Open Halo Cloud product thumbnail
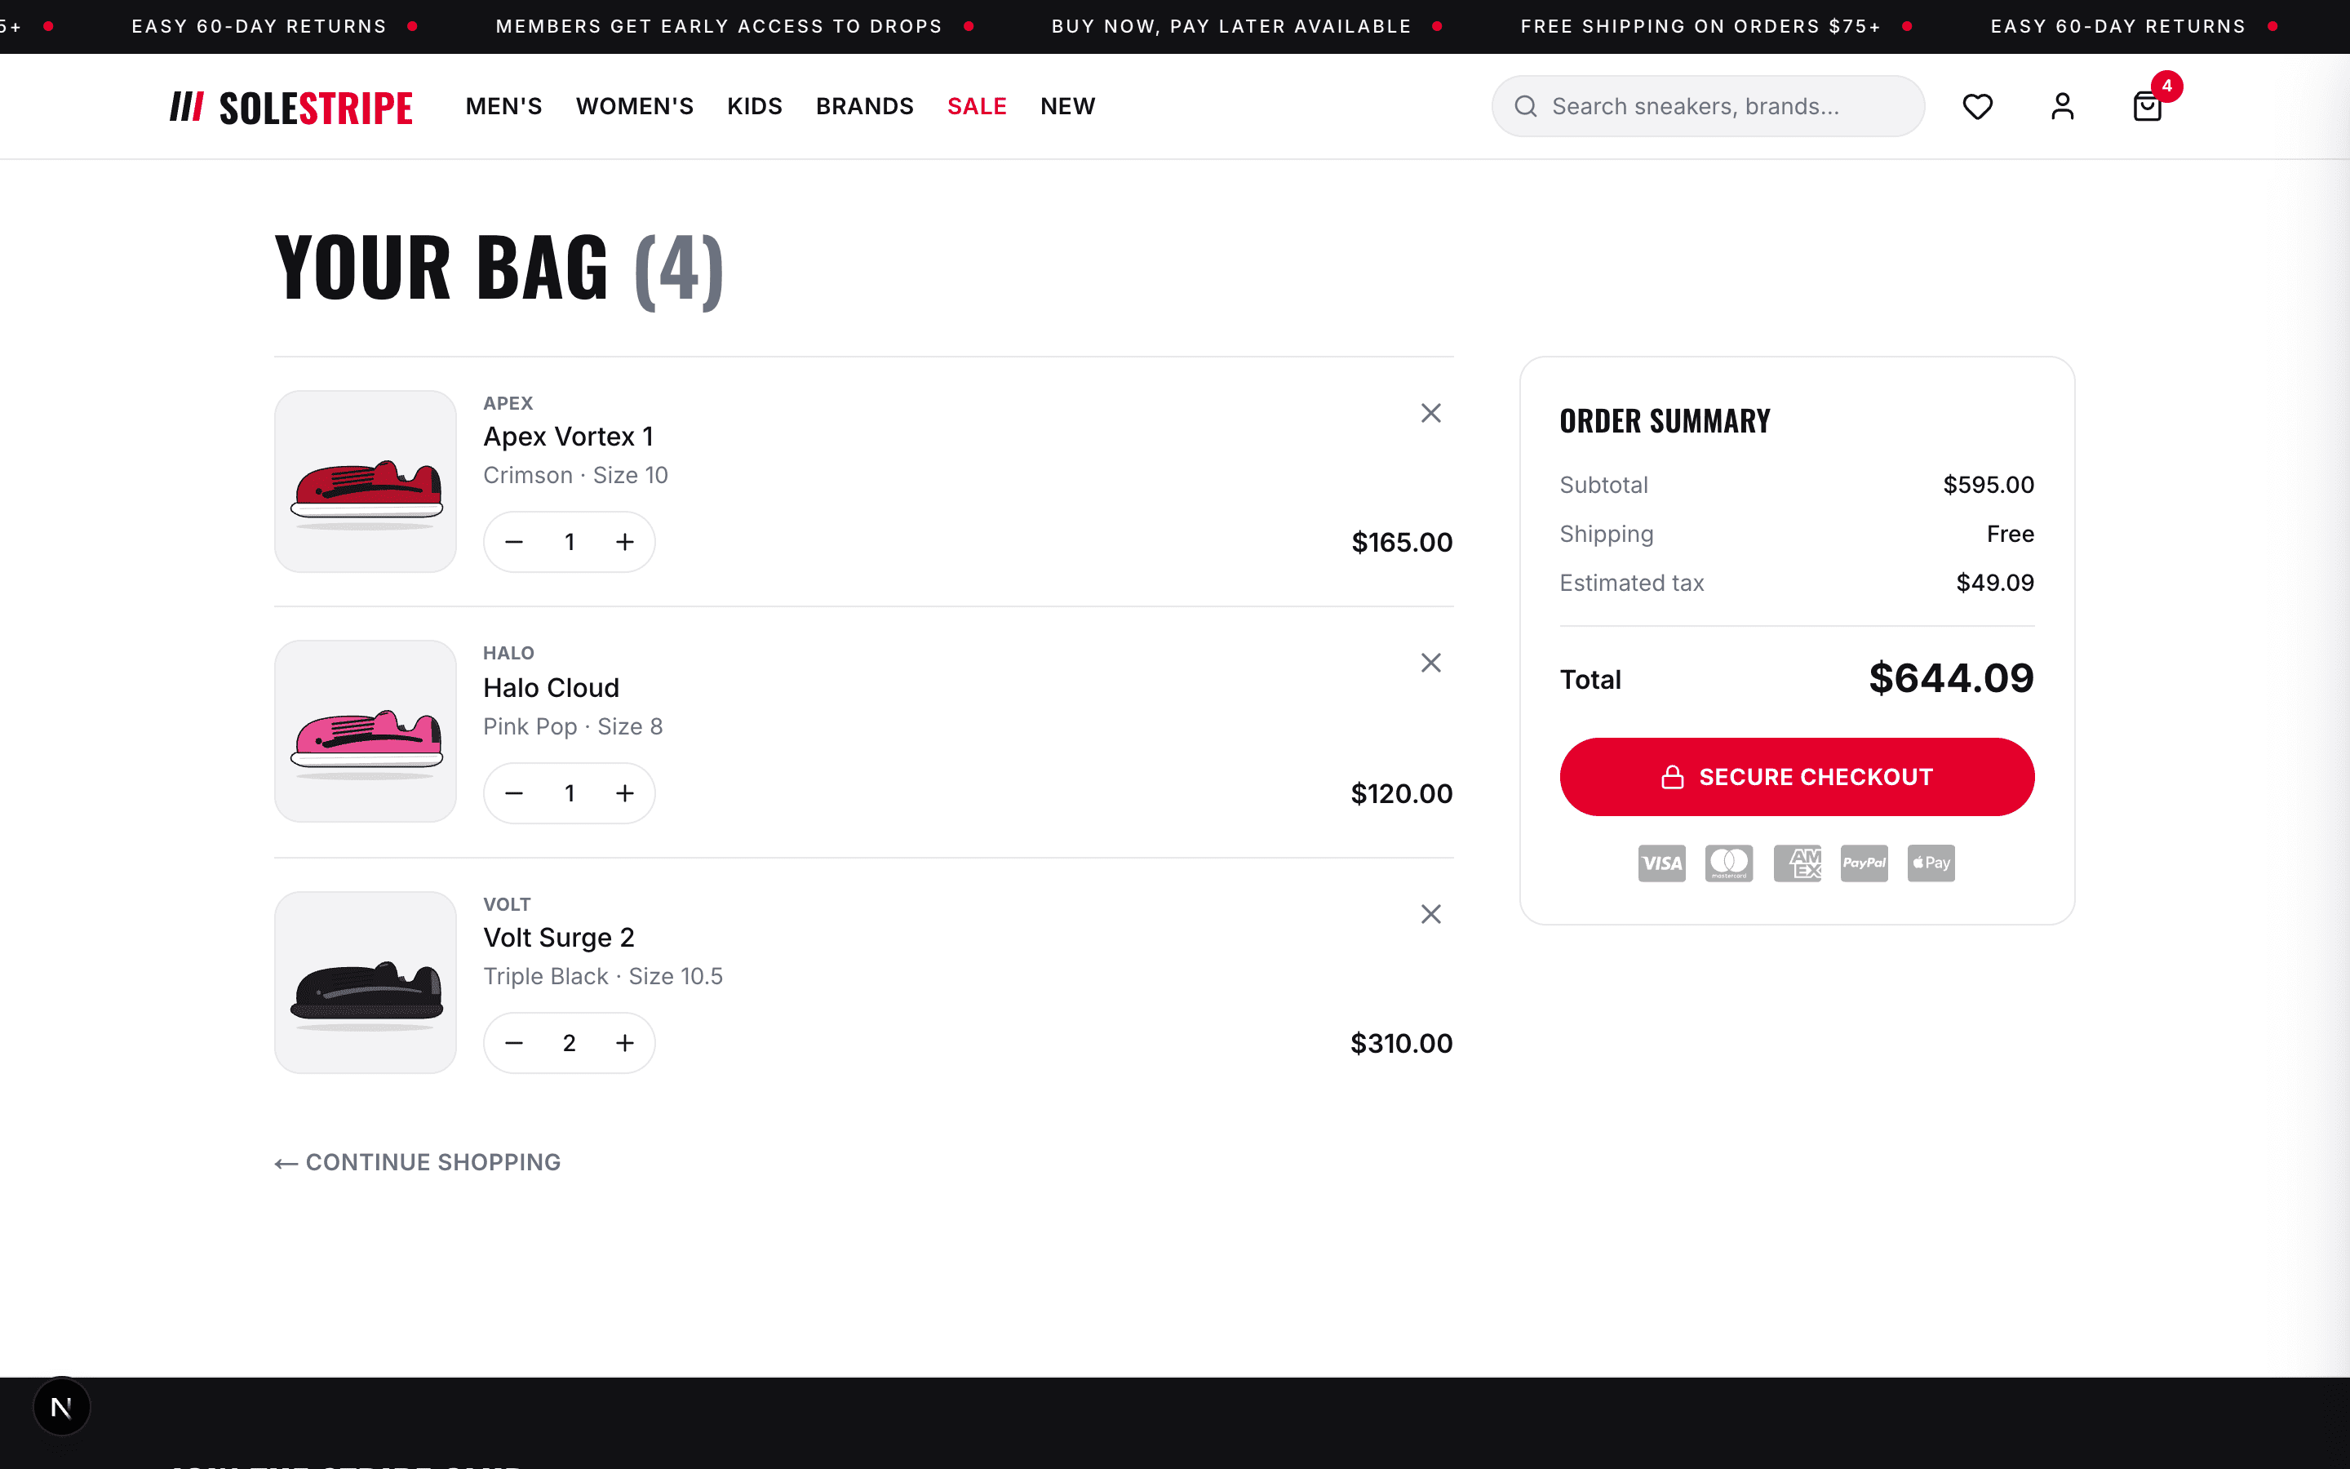The height and width of the screenshot is (1469, 2350). (365, 731)
